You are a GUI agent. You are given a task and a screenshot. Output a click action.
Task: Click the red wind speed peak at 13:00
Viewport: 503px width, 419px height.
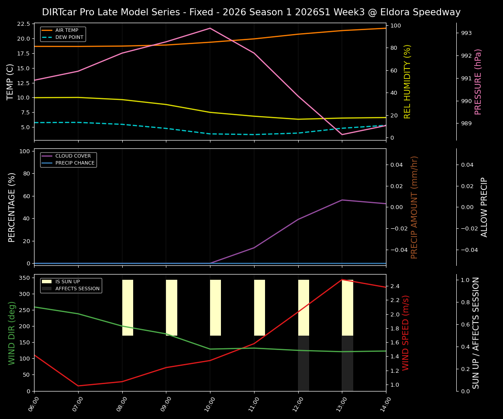pyautogui.click(x=342, y=280)
